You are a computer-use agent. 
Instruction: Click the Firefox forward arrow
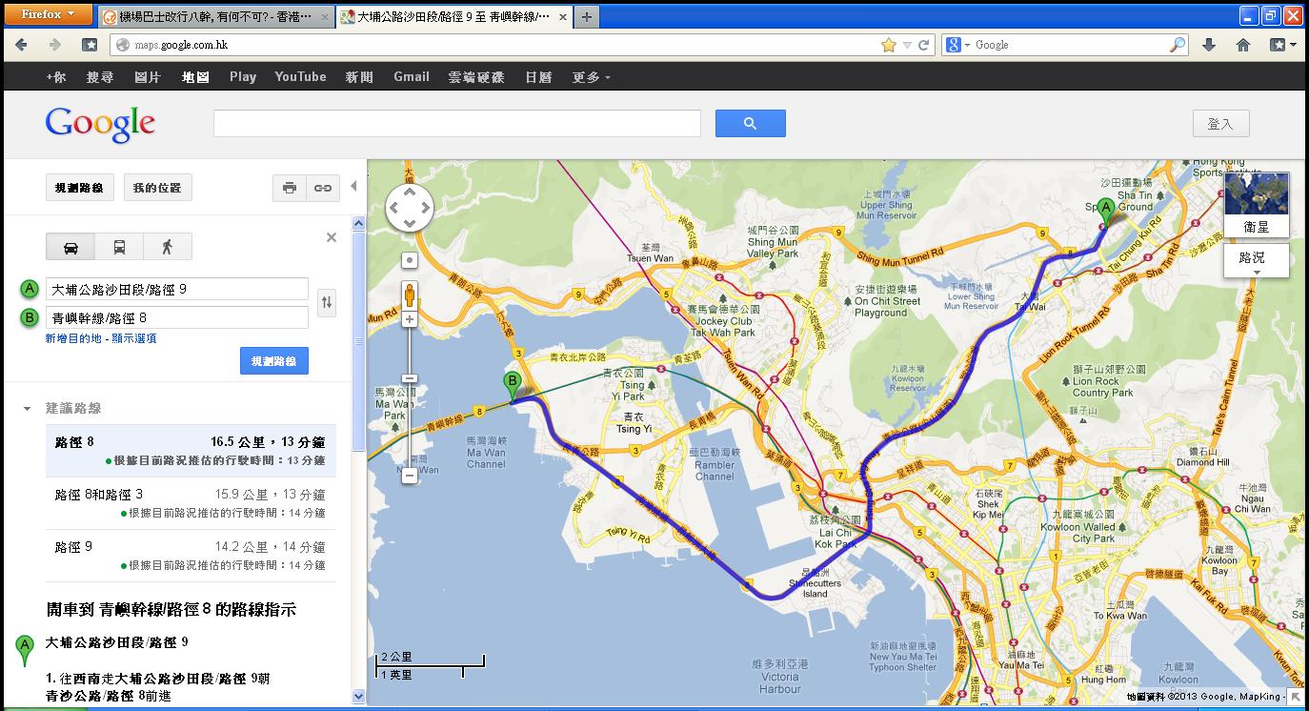point(54,45)
